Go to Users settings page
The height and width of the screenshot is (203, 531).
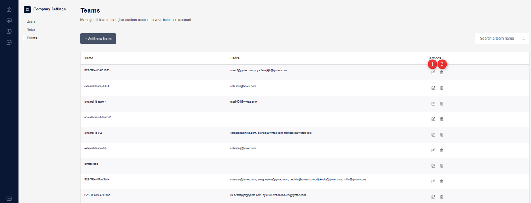pyautogui.click(x=31, y=21)
